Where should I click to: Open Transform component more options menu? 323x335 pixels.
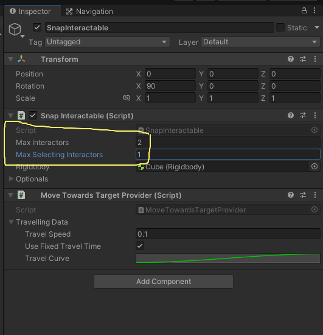pyautogui.click(x=315, y=59)
